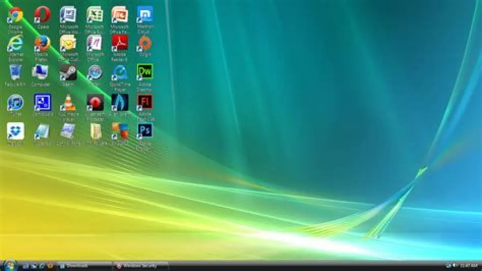Open the Dropbox desktop icon
This screenshot has height=271, width=482.
[16, 131]
